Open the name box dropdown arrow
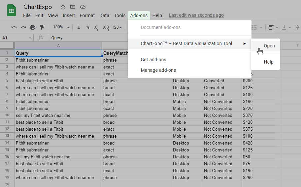This screenshot has height=187, width=301. click(x=30, y=38)
